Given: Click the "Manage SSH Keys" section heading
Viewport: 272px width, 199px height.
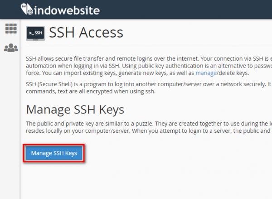Looking at the screenshot, I should coord(75,109).
